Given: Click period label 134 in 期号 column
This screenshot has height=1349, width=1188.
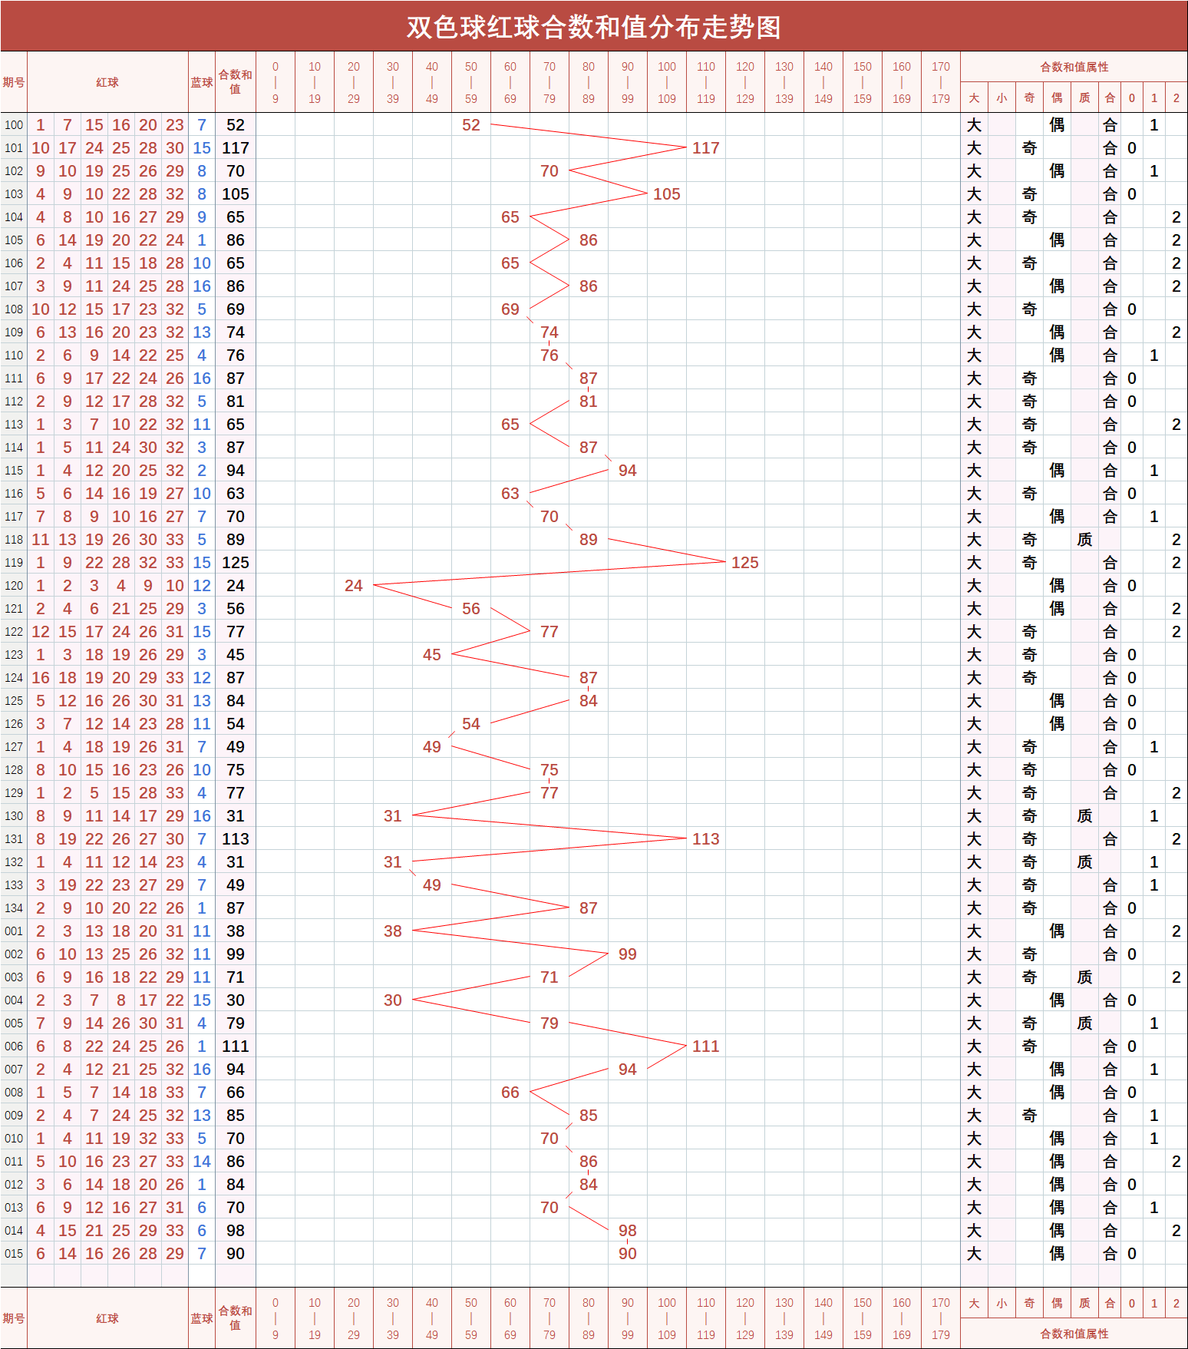Looking at the screenshot, I should (14, 908).
